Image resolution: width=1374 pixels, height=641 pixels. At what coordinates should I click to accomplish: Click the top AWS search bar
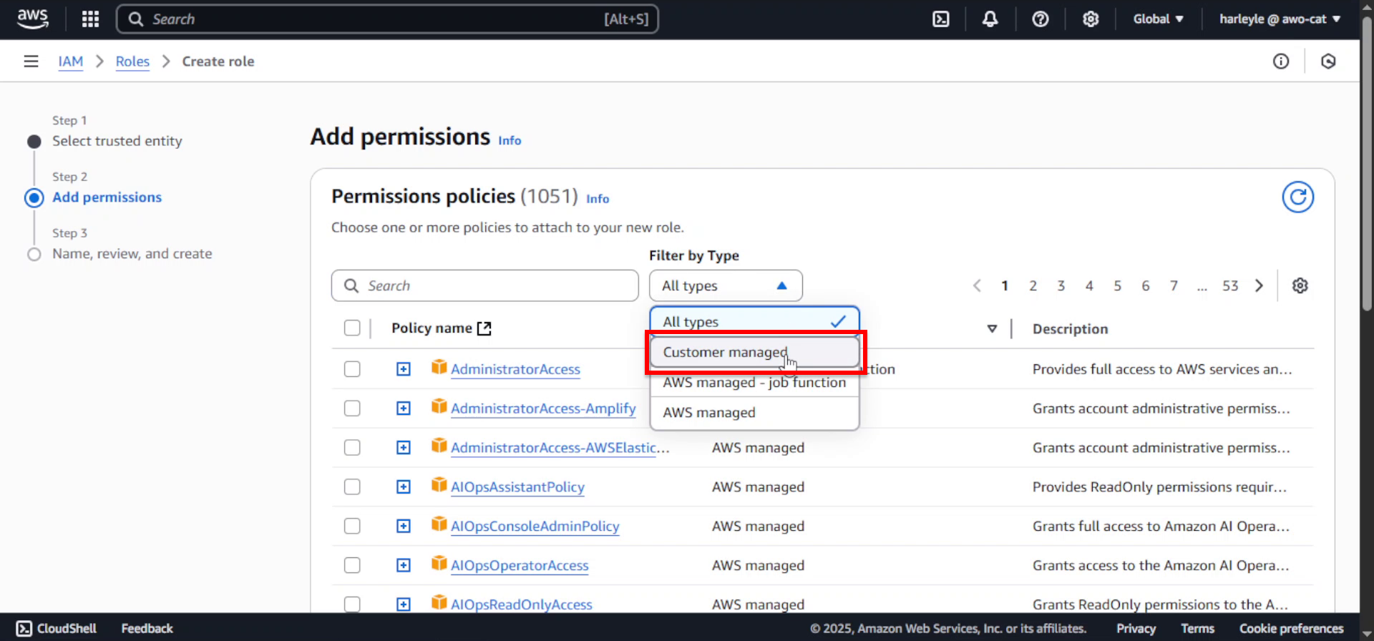click(x=387, y=19)
